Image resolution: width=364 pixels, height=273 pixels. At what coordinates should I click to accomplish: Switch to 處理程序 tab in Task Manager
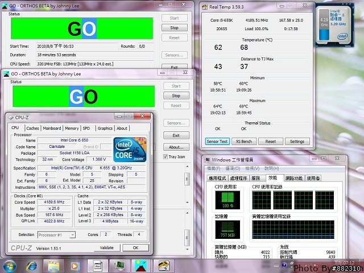click(x=238, y=178)
